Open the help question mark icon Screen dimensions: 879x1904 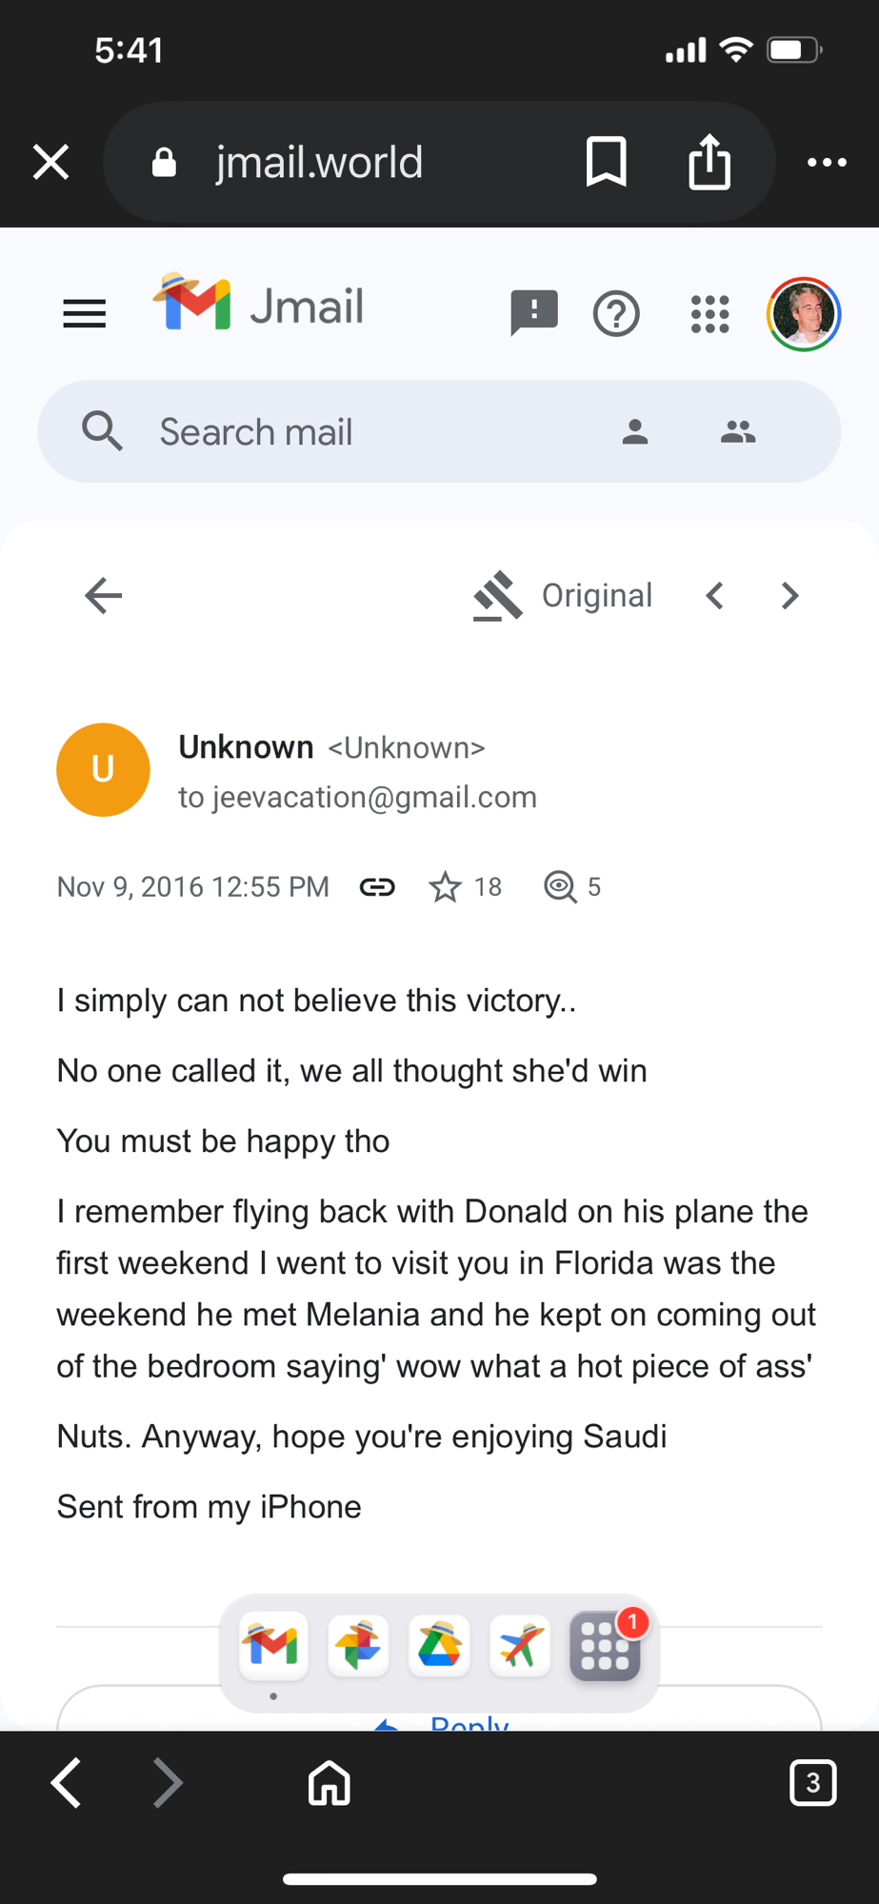click(x=616, y=313)
